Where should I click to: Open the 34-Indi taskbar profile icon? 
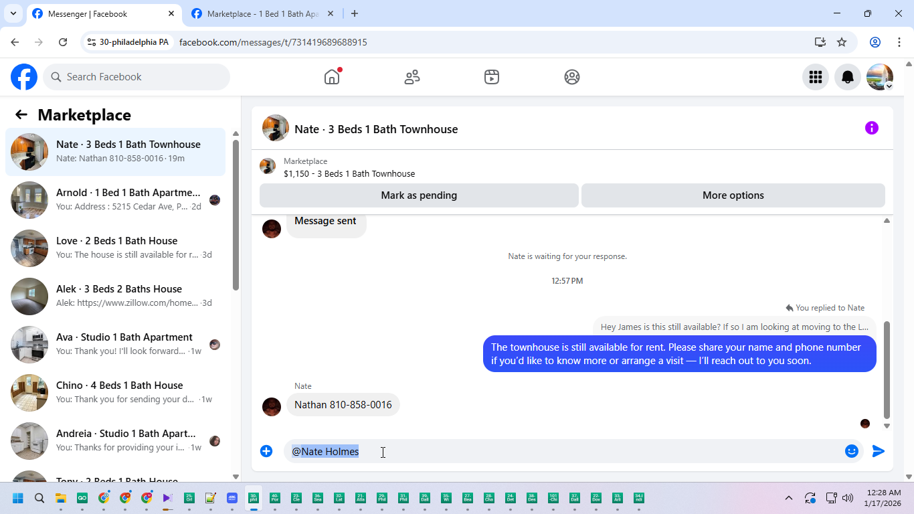click(639, 498)
